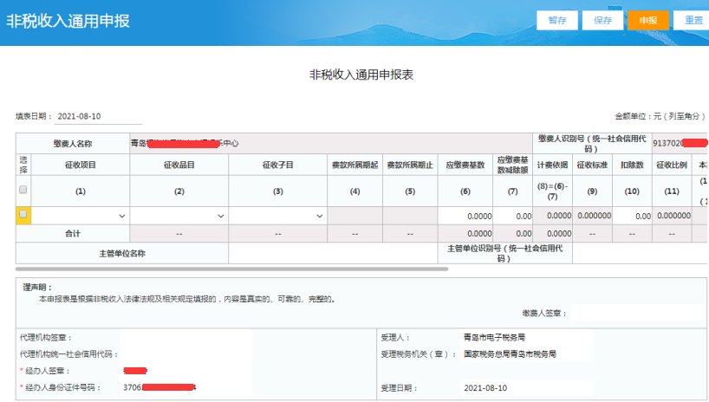Click the 主管单位名称 value field
The height and width of the screenshot is (402, 709).
point(333,253)
